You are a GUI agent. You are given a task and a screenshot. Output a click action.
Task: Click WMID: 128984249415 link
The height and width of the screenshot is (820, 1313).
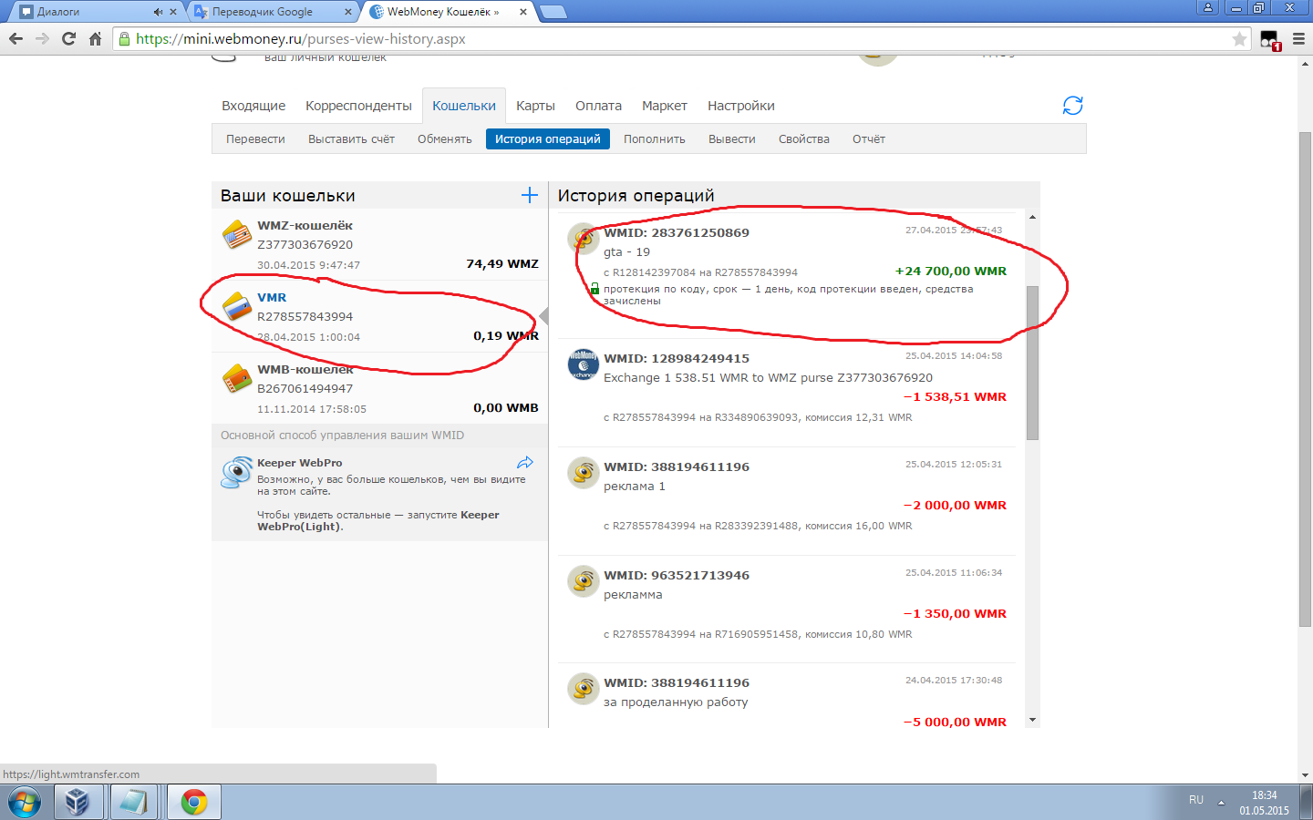tap(677, 358)
